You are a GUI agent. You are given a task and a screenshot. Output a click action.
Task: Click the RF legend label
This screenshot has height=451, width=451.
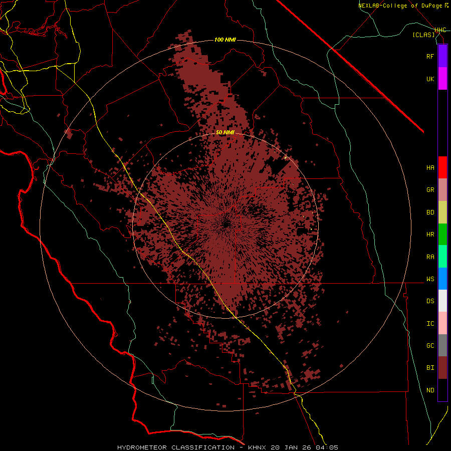pyautogui.click(x=430, y=56)
